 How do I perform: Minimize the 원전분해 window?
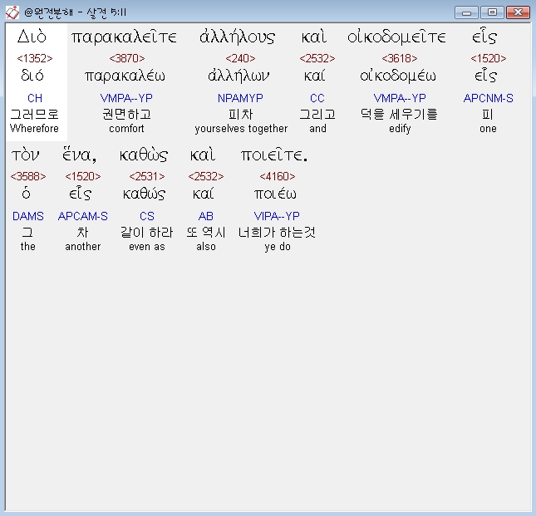point(466,12)
